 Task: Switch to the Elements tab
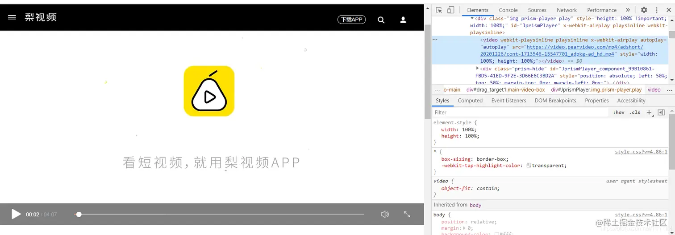click(478, 10)
